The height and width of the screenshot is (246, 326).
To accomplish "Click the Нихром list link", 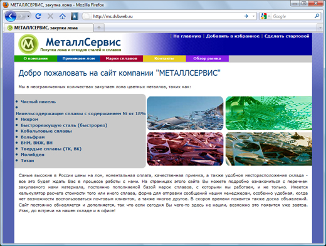I will point(29,120).
